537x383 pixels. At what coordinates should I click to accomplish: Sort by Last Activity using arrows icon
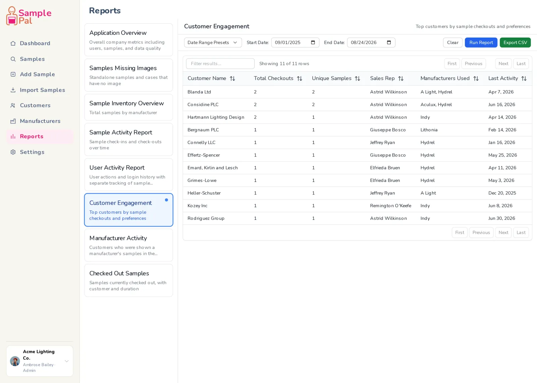tap(524, 78)
